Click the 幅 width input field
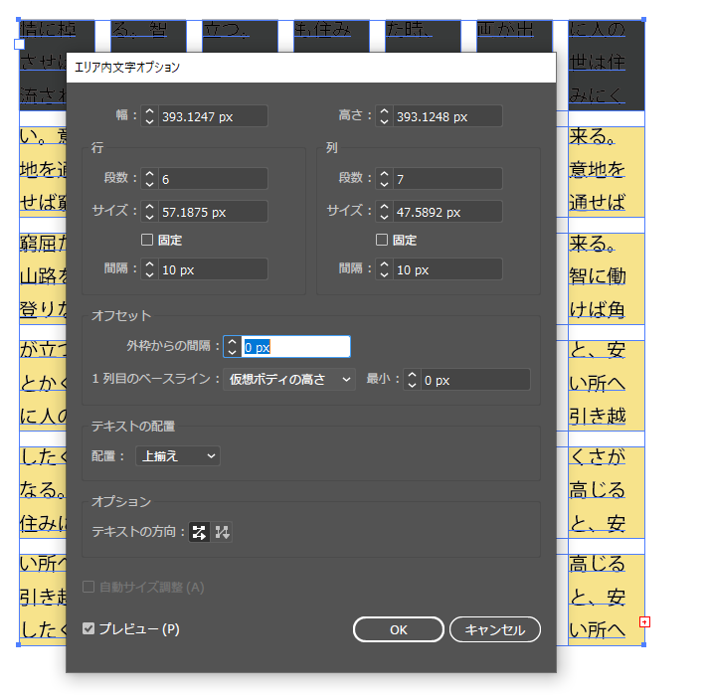 [213, 116]
